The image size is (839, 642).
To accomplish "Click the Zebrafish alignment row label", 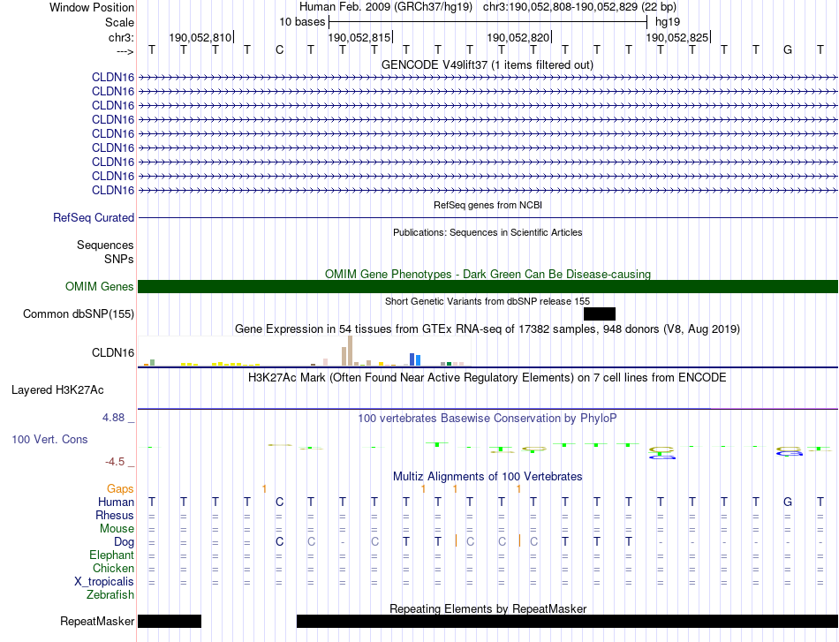I will coord(110,594).
